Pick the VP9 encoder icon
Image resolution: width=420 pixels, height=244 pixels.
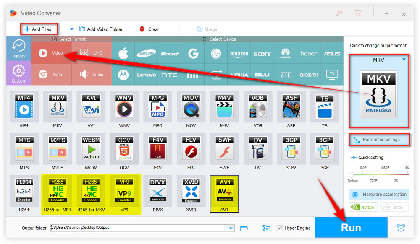pos(124,191)
